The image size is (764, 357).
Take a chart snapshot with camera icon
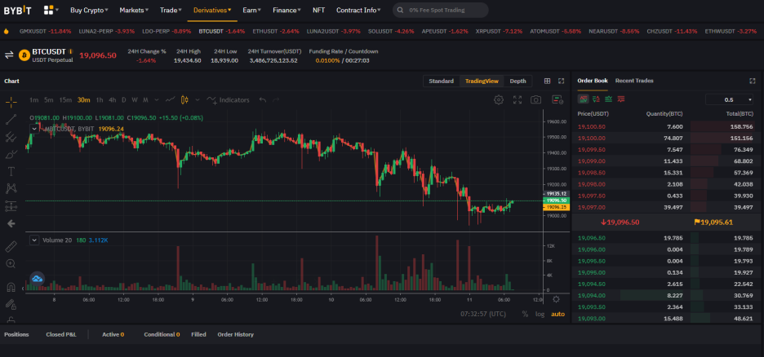coord(536,99)
